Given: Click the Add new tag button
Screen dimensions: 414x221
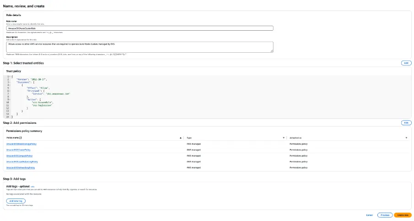Looking at the screenshot, I should [x=16, y=201].
